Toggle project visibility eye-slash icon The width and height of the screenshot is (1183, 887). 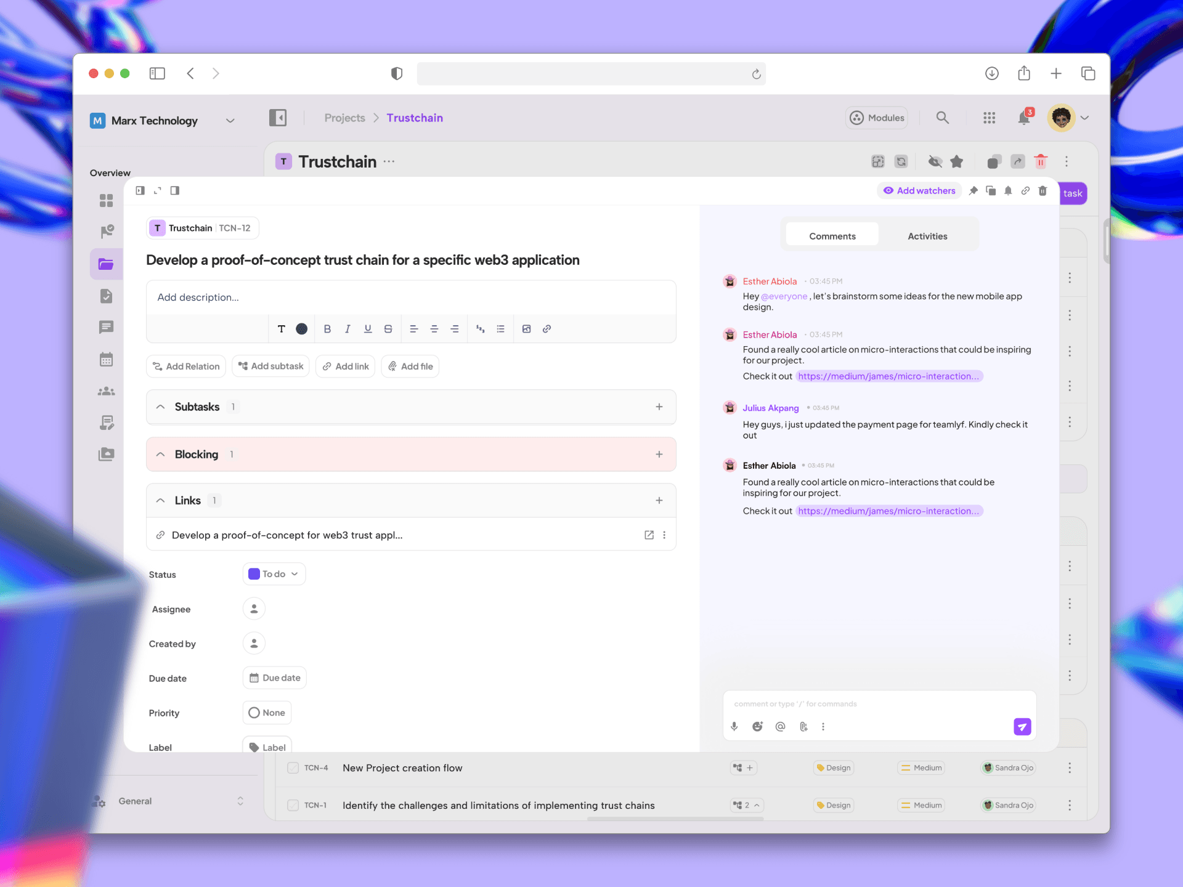click(x=935, y=161)
